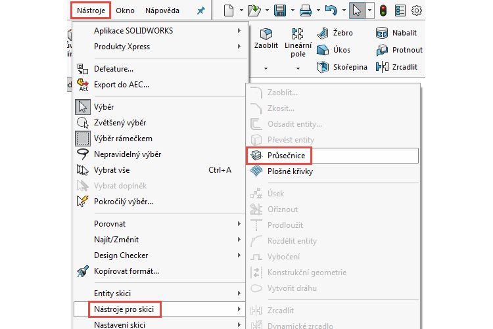Choose Výběr rámečkem option
This screenshot has height=329, width=493.
[160, 139]
